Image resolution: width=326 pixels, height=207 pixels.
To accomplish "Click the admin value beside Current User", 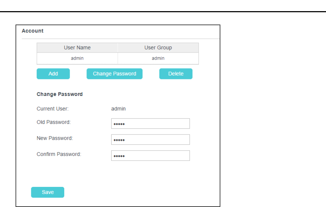I will point(118,109).
